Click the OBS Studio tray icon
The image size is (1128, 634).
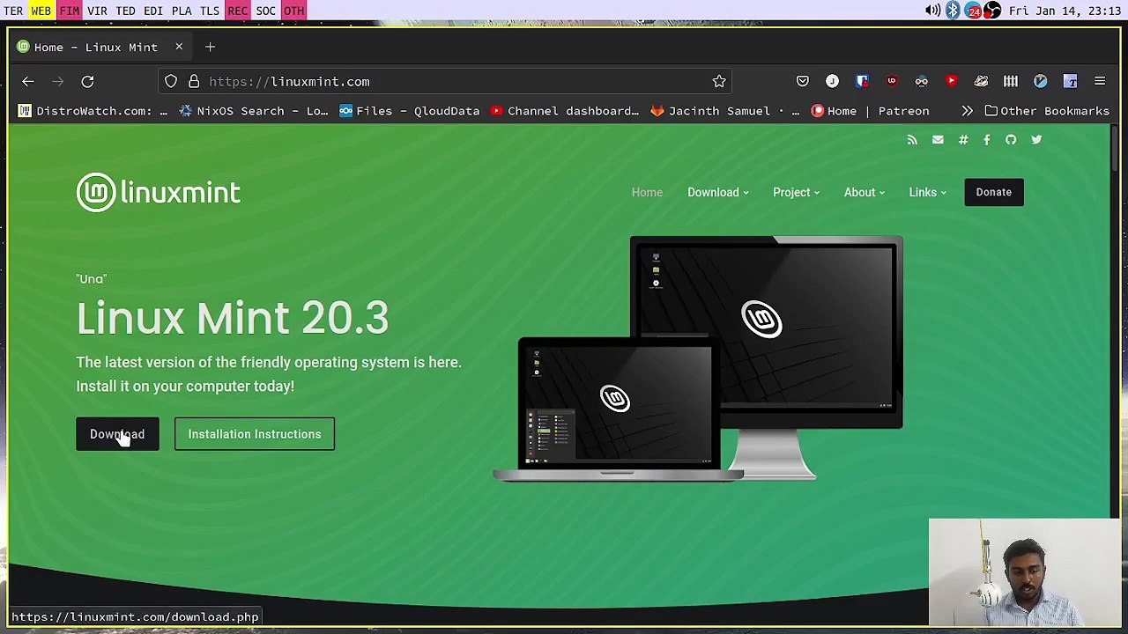(993, 11)
